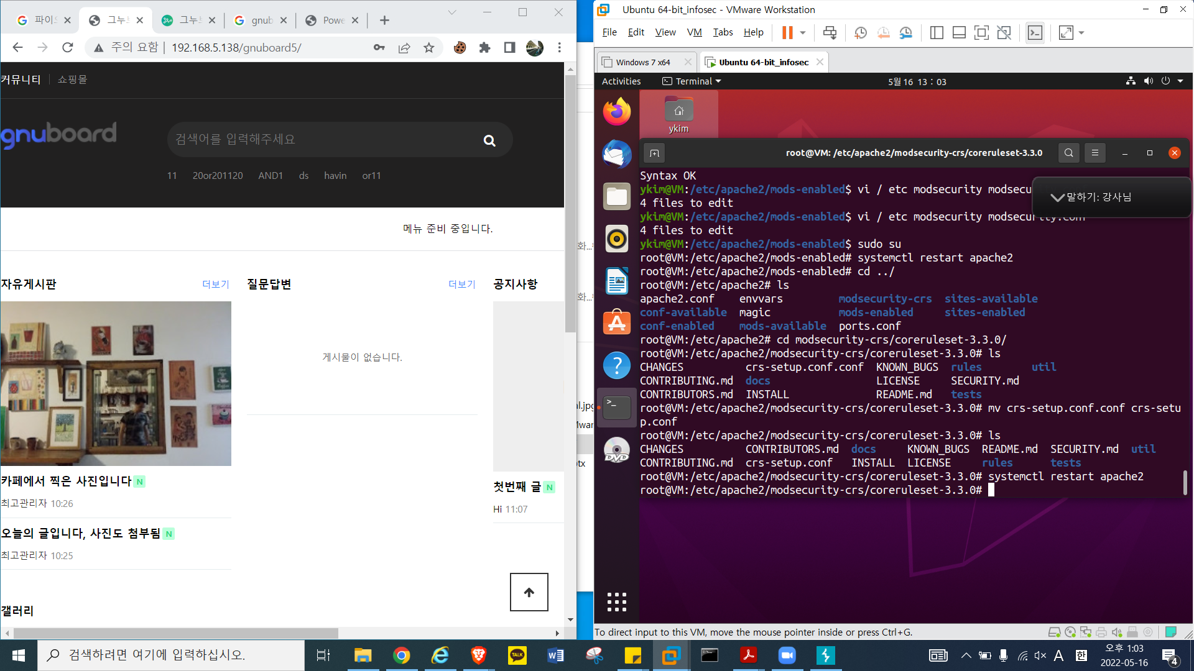Toggle Chrome side panel icon
The image size is (1194, 671).
pyautogui.click(x=509, y=48)
